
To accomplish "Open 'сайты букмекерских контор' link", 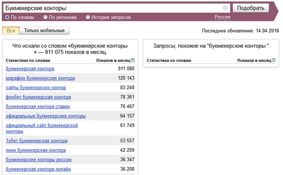I will pyautogui.click(x=36, y=88).
